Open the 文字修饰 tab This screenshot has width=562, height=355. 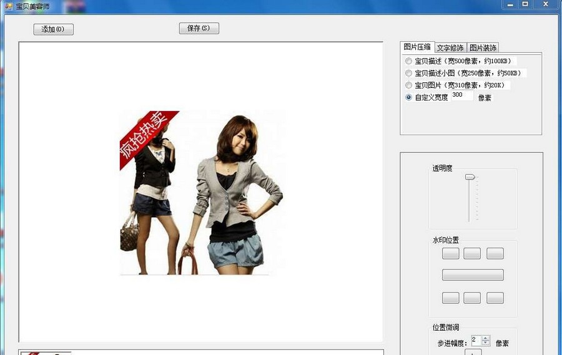450,47
